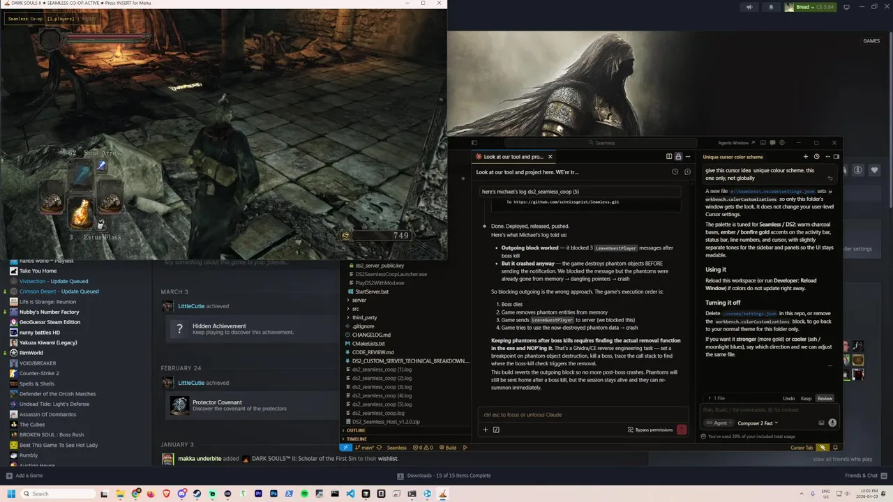The width and height of the screenshot is (893, 502).
Task: Open Bread account dropdown in Steam header
Action: (809, 7)
